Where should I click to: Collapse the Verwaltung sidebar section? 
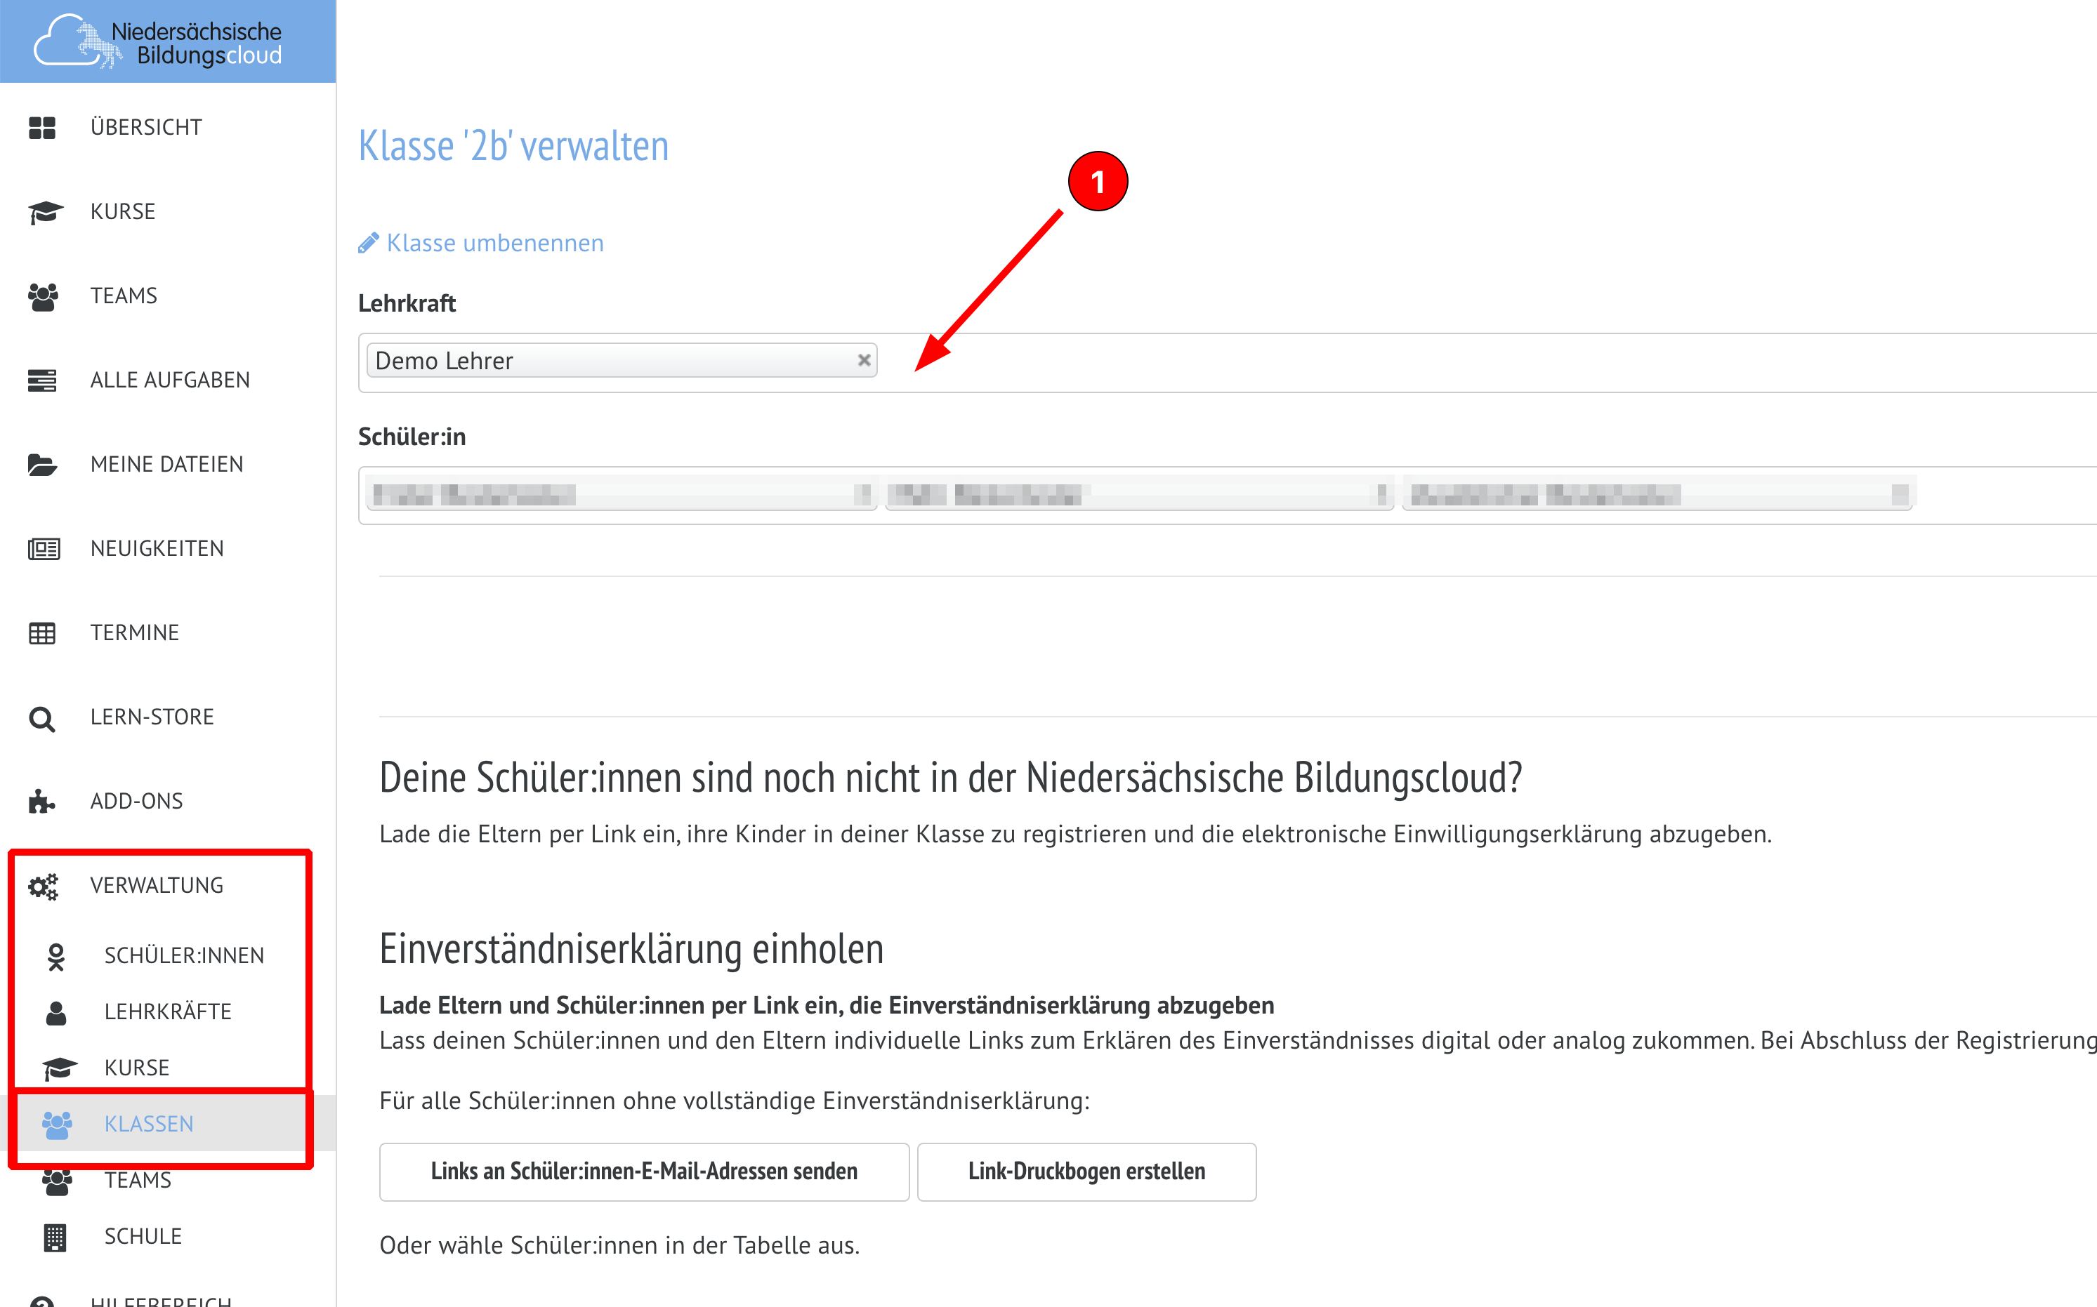click(157, 885)
